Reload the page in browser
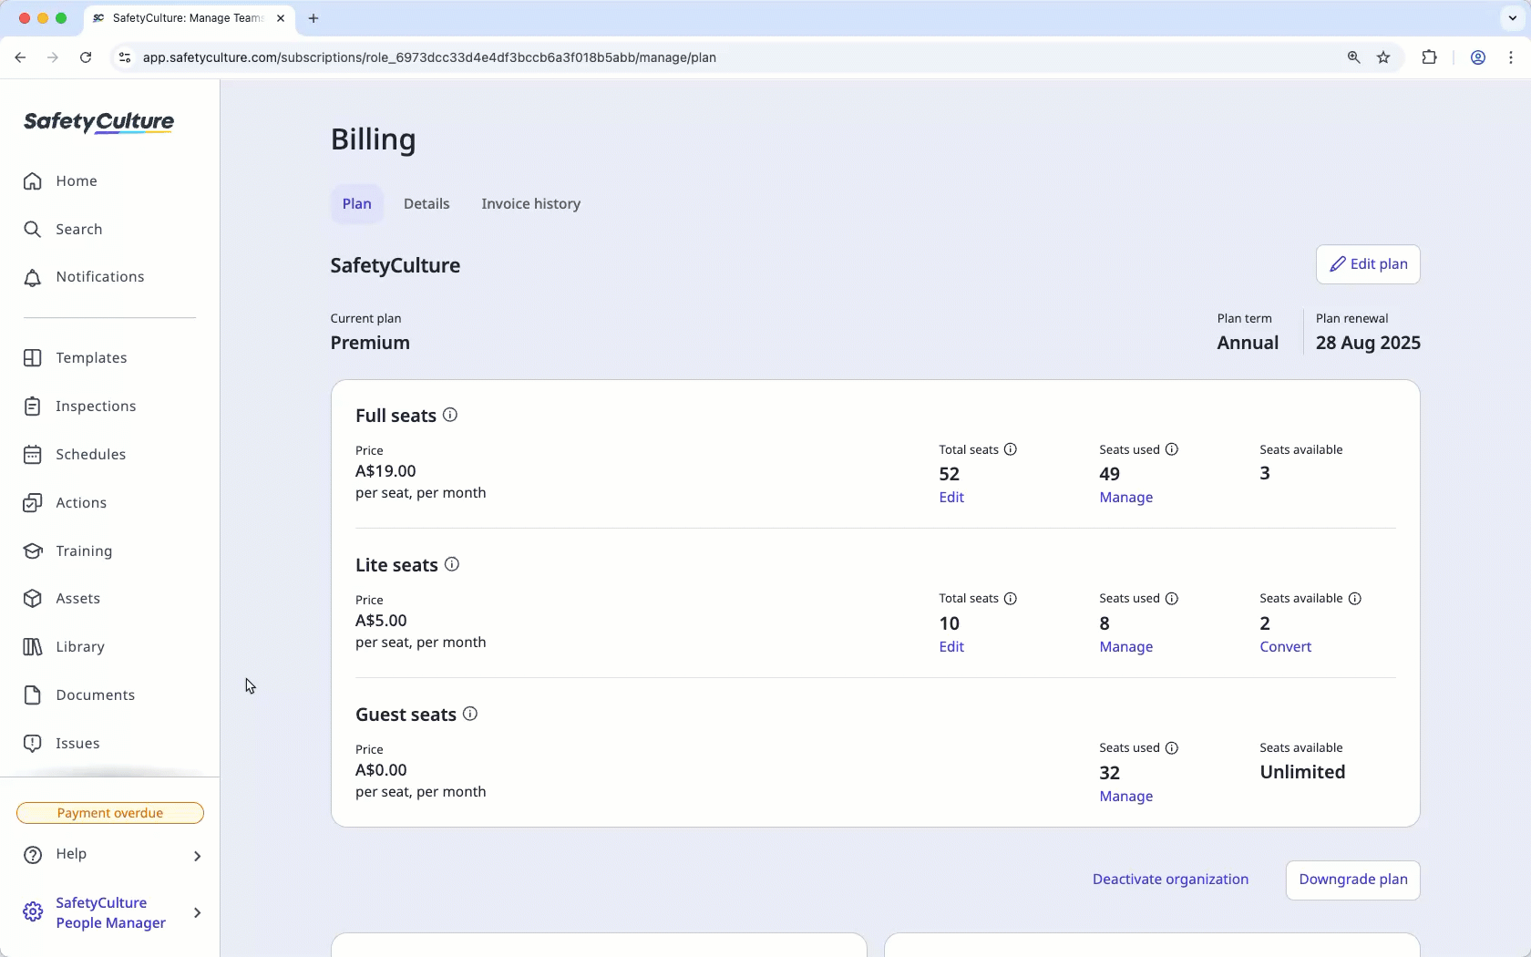This screenshot has width=1531, height=957. [x=86, y=57]
